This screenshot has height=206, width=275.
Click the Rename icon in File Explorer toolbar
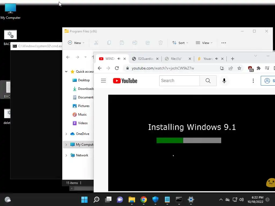tap(135, 43)
